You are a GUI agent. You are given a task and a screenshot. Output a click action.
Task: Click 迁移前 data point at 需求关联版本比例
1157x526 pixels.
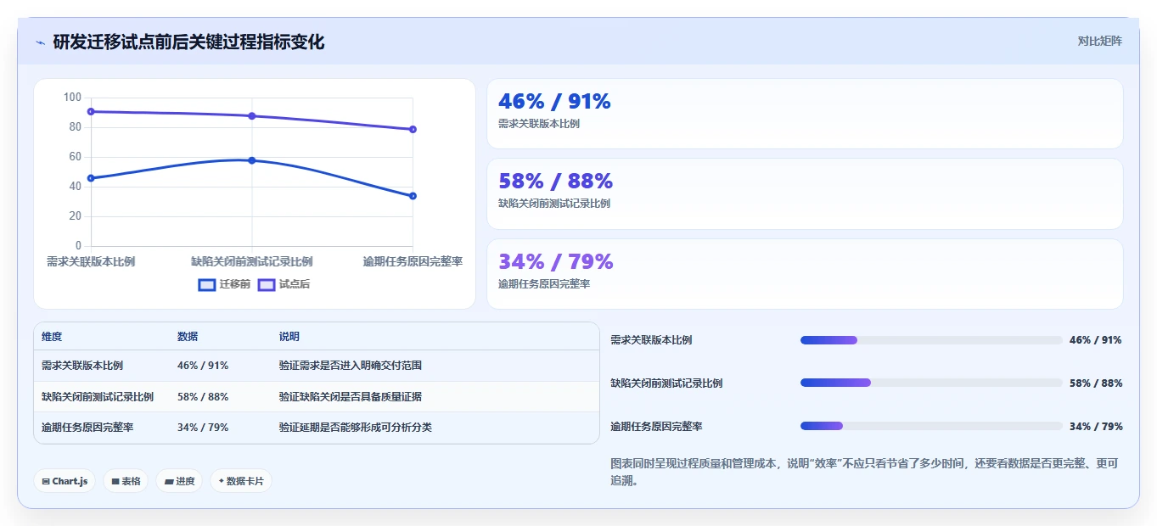(x=91, y=178)
